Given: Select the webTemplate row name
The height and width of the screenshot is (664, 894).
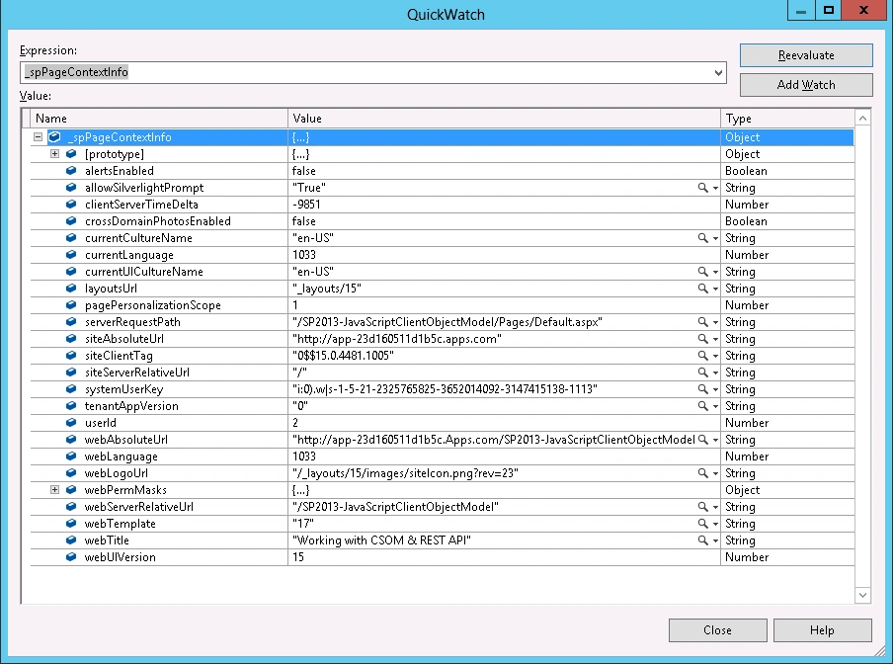Looking at the screenshot, I should [120, 523].
